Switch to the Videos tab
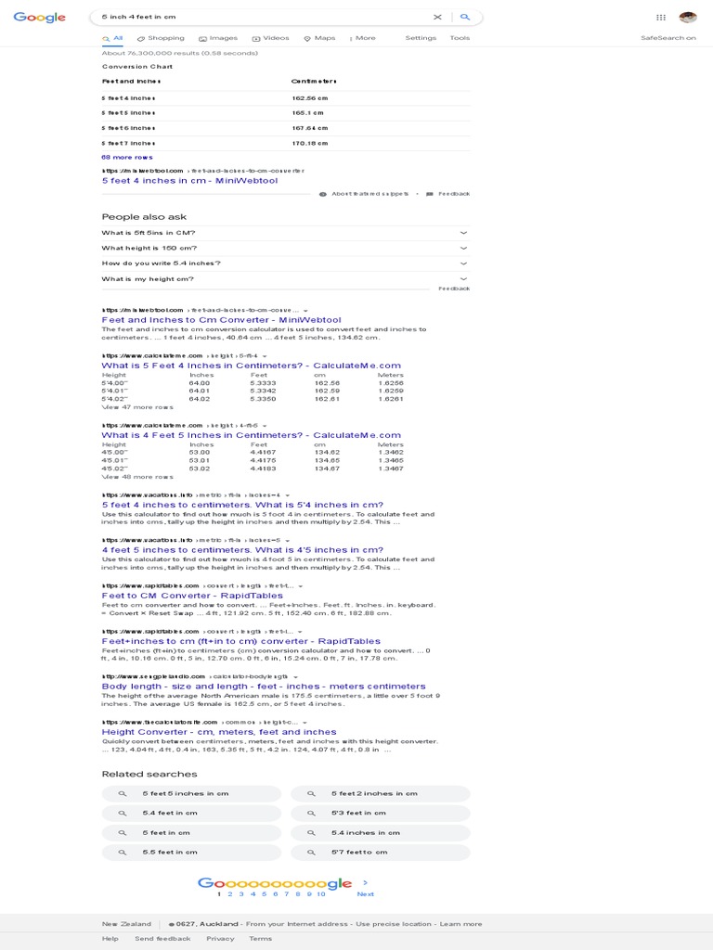The width and height of the screenshot is (713, 950). (x=270, y=38)
